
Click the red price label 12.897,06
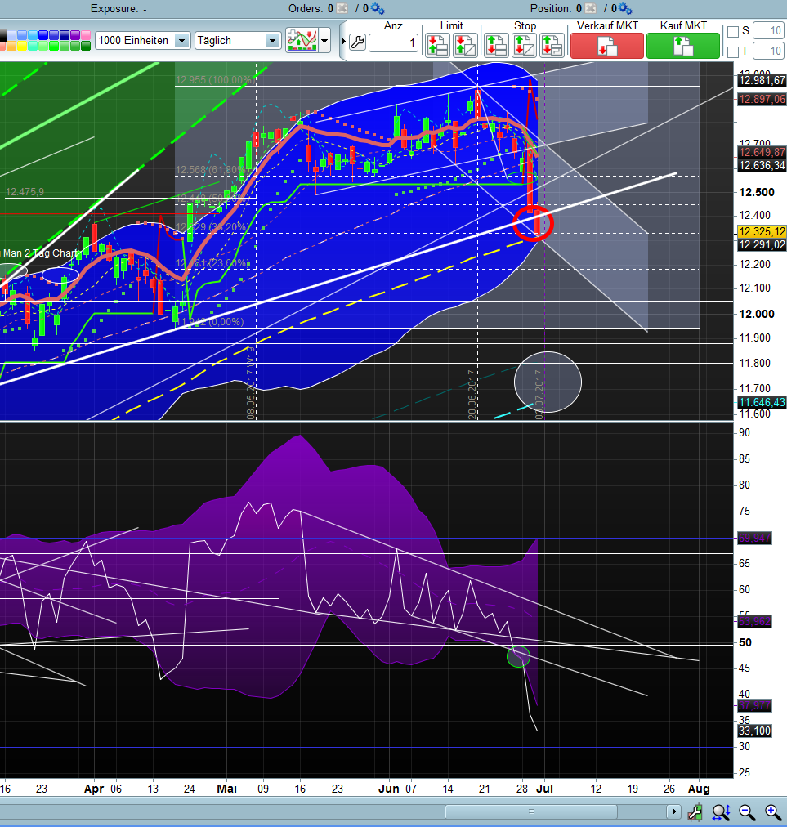762,99
